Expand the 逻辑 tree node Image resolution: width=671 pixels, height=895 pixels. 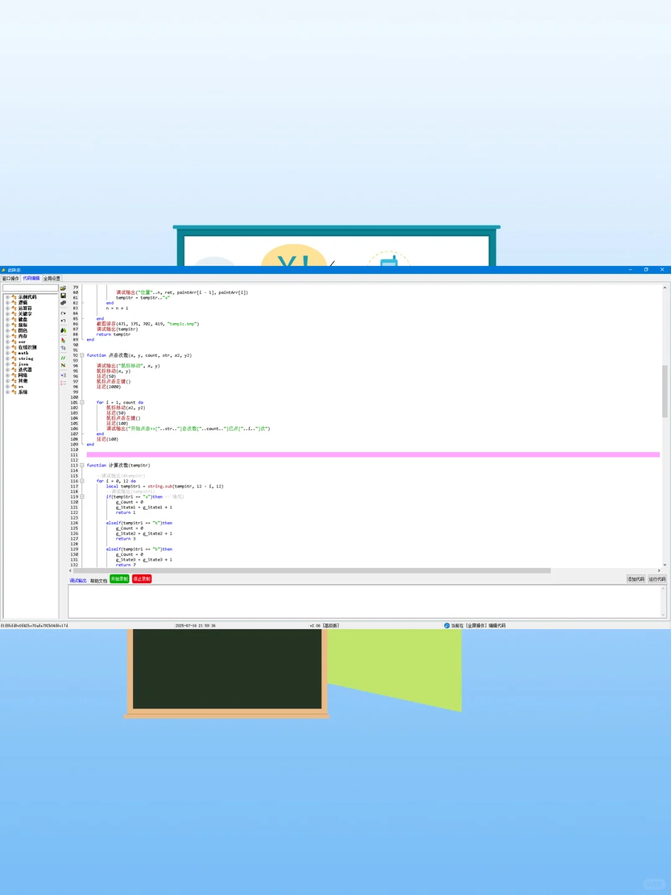click(x=7, y=303)
